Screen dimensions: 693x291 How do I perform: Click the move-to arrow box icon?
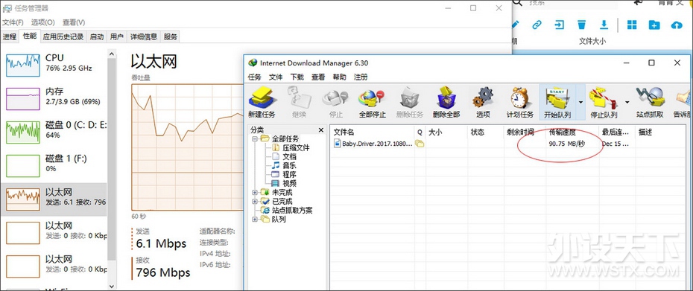point(560,25)
